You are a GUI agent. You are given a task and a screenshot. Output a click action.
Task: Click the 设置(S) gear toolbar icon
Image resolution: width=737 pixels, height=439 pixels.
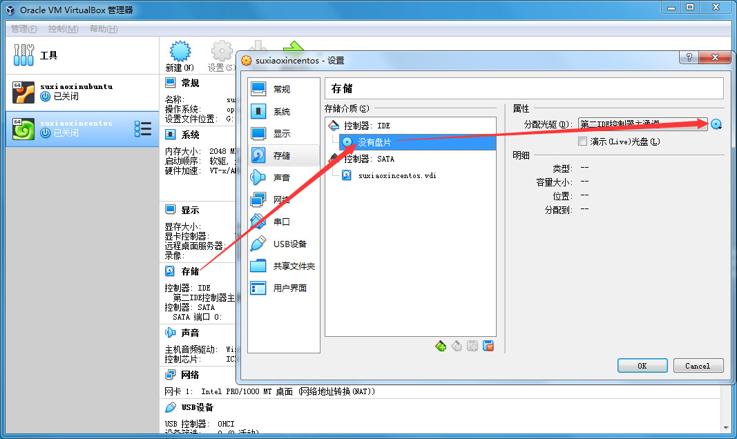(x=222, y=57)
